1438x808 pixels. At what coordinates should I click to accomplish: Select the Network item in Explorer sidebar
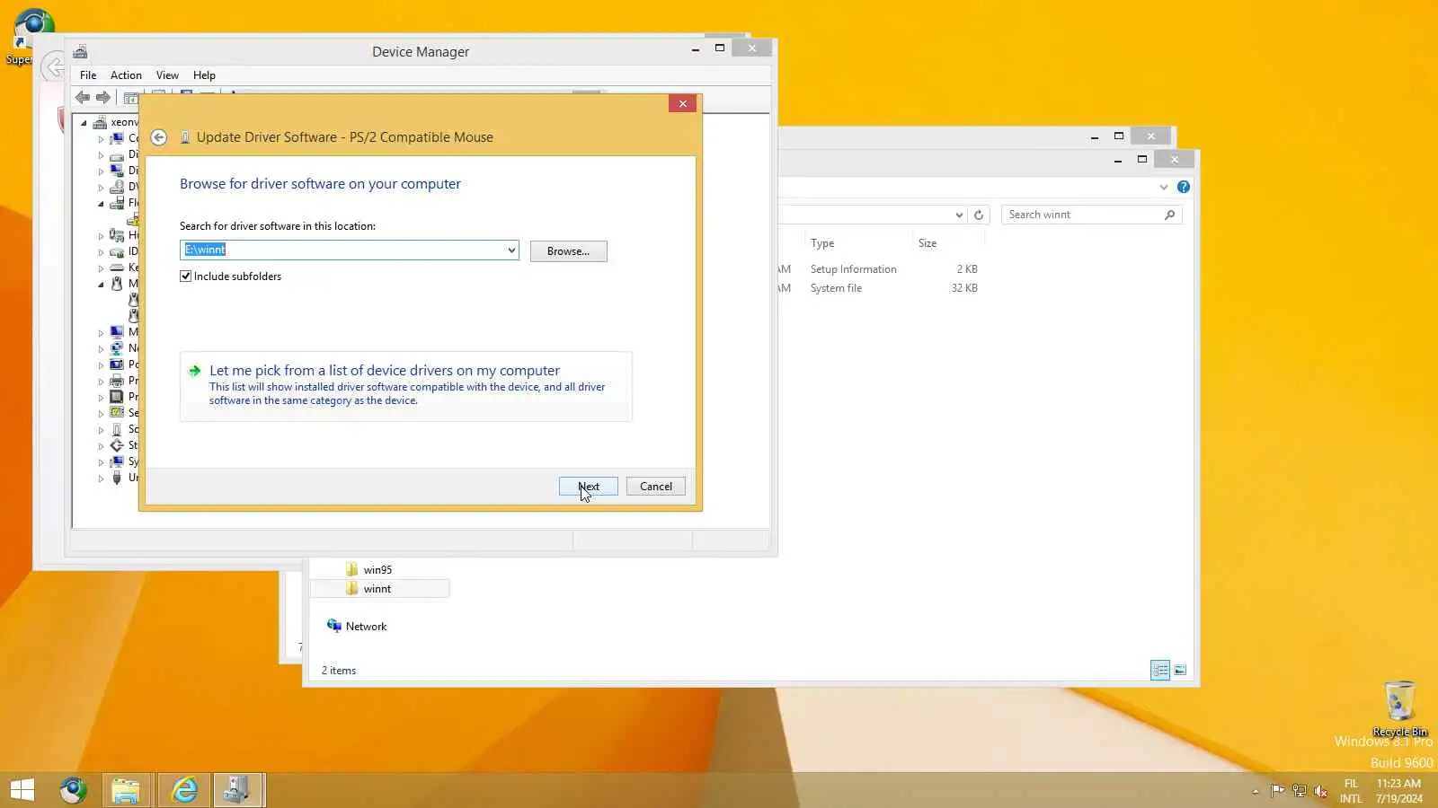point(366,627)
